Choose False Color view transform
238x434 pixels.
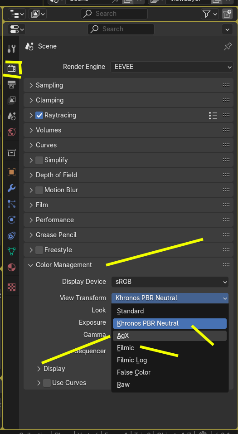[x=170, y=372]
